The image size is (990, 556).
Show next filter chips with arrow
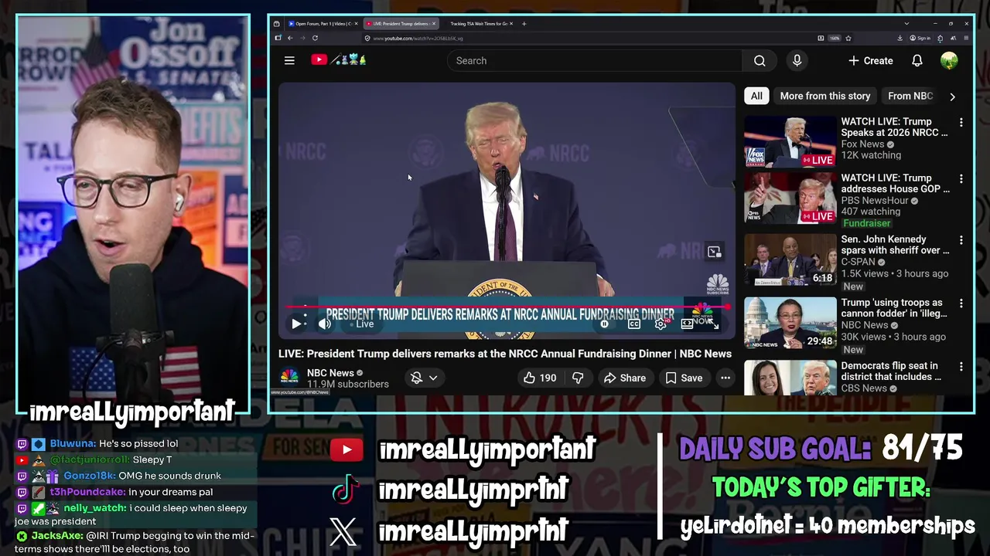(952, 97)
